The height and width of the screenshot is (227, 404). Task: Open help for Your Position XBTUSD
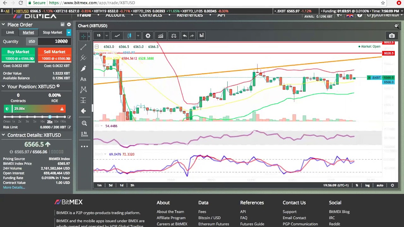(58, 86)
